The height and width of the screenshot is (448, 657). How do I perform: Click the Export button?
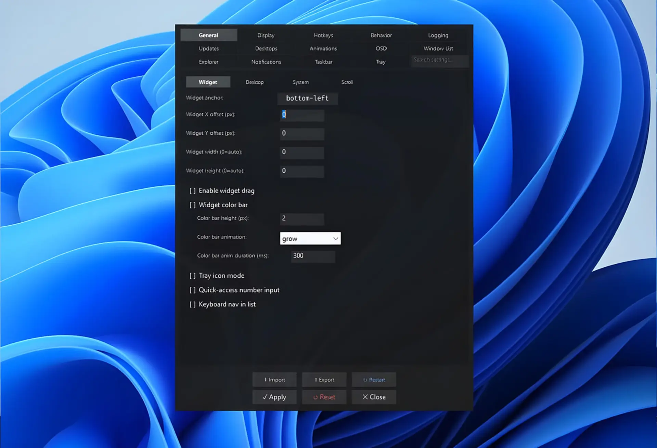coord(324,380)
